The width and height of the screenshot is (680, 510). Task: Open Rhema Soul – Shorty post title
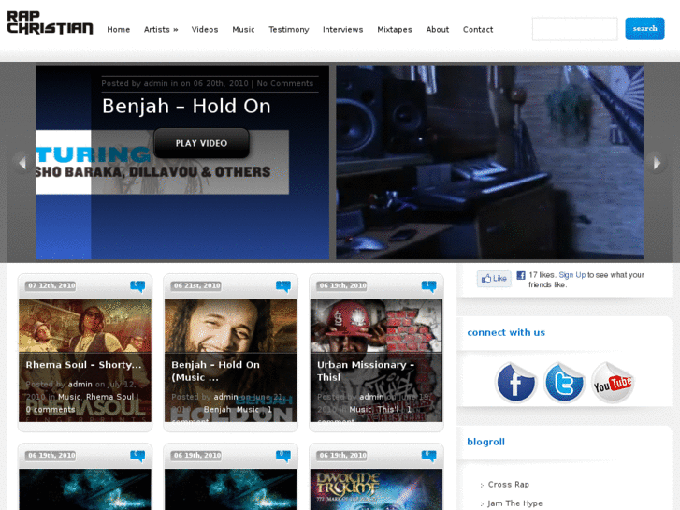coord(83,365)
